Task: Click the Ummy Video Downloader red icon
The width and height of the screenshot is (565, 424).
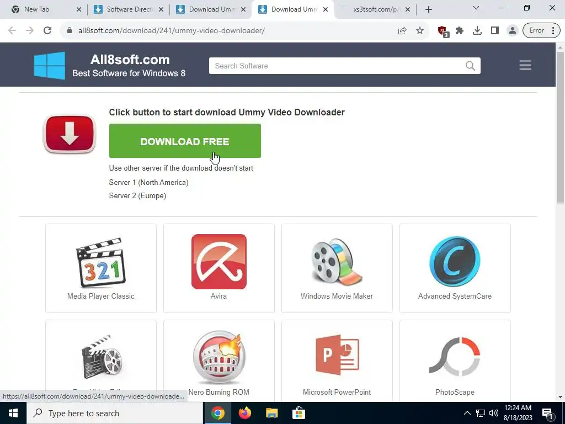Action: [69, 134]
